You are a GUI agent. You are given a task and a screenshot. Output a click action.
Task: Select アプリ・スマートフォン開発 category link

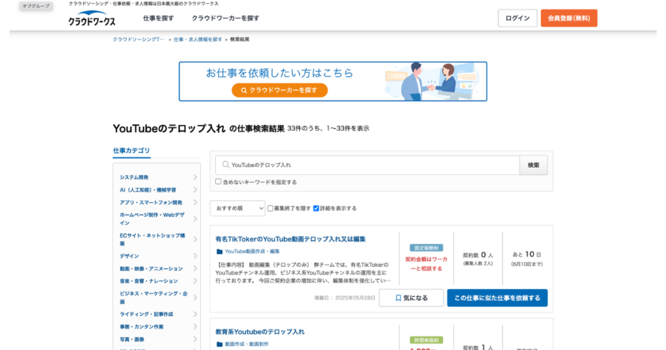pyautogui.click(x=151, y=202)
